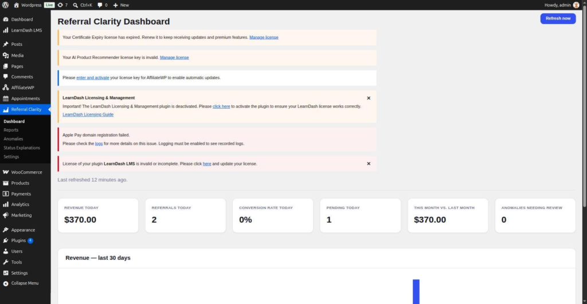The width and height of the screenshot is (587, 304).
Task: Open the comments bubble icon in admin bar
Action: click(x=100, y=5)
